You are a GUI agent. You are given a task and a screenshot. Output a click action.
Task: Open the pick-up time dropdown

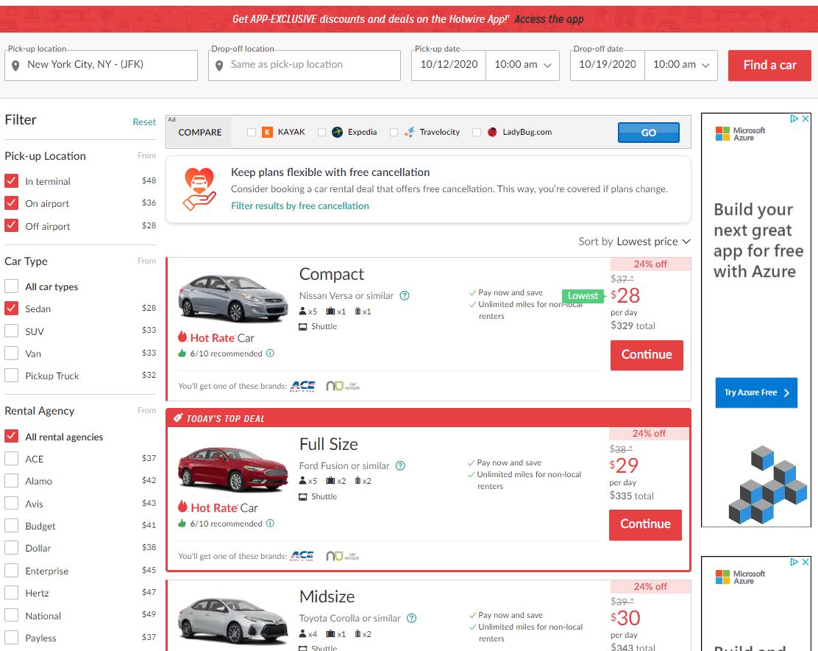[523, 65]
